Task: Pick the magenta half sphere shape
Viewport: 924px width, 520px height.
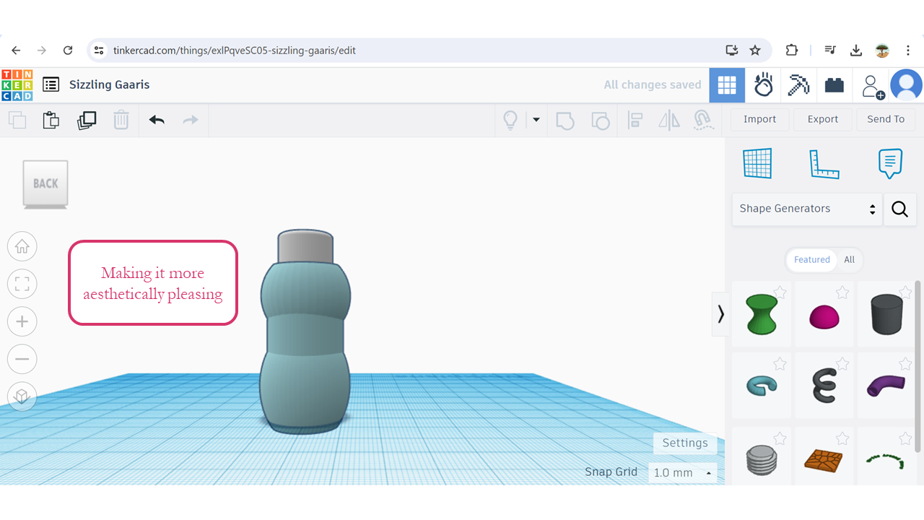Action: pyautogui.click(x=824, y=317)
